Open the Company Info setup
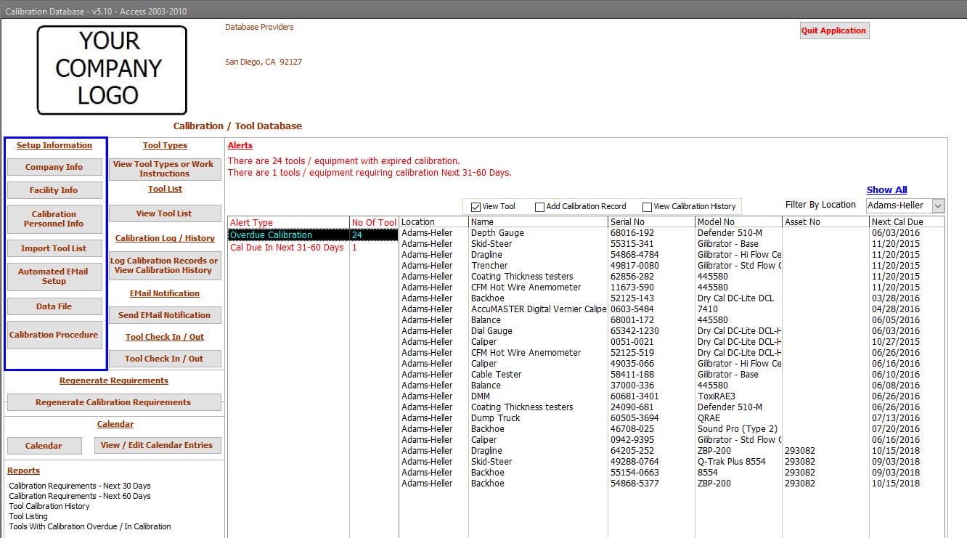Image resolution: width=967 pixels, height=538 pixels. tap(54, 167)
